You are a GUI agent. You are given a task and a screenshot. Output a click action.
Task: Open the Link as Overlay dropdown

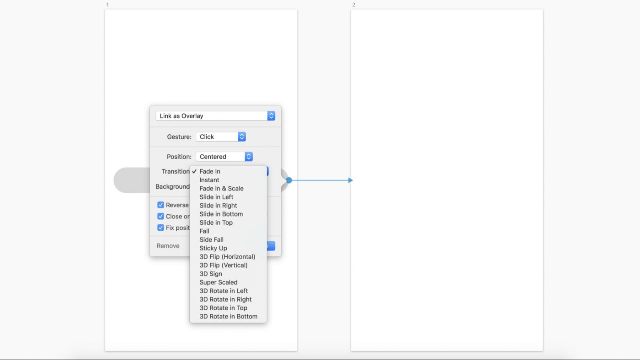click(x=215, y=116)
